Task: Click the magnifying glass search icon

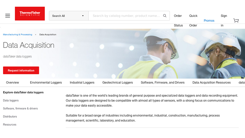Action: pos(165,16)
